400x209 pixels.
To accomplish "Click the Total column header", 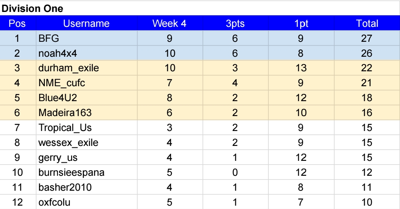I will 367,24.
